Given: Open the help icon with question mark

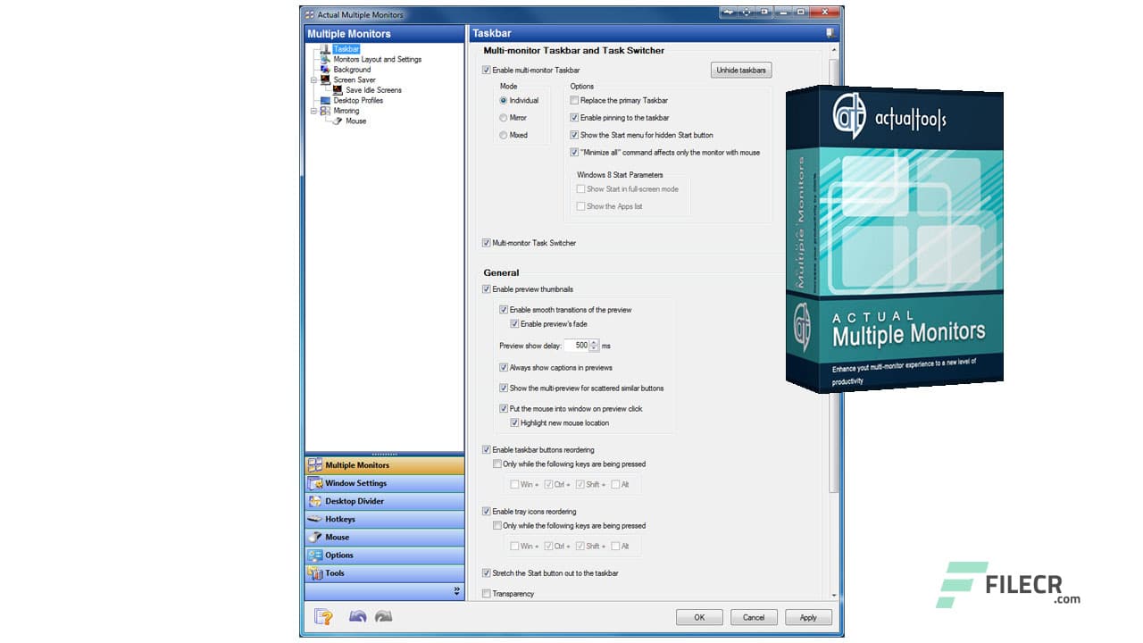Looking at the screenshot, I should click(x=323, y=616).
